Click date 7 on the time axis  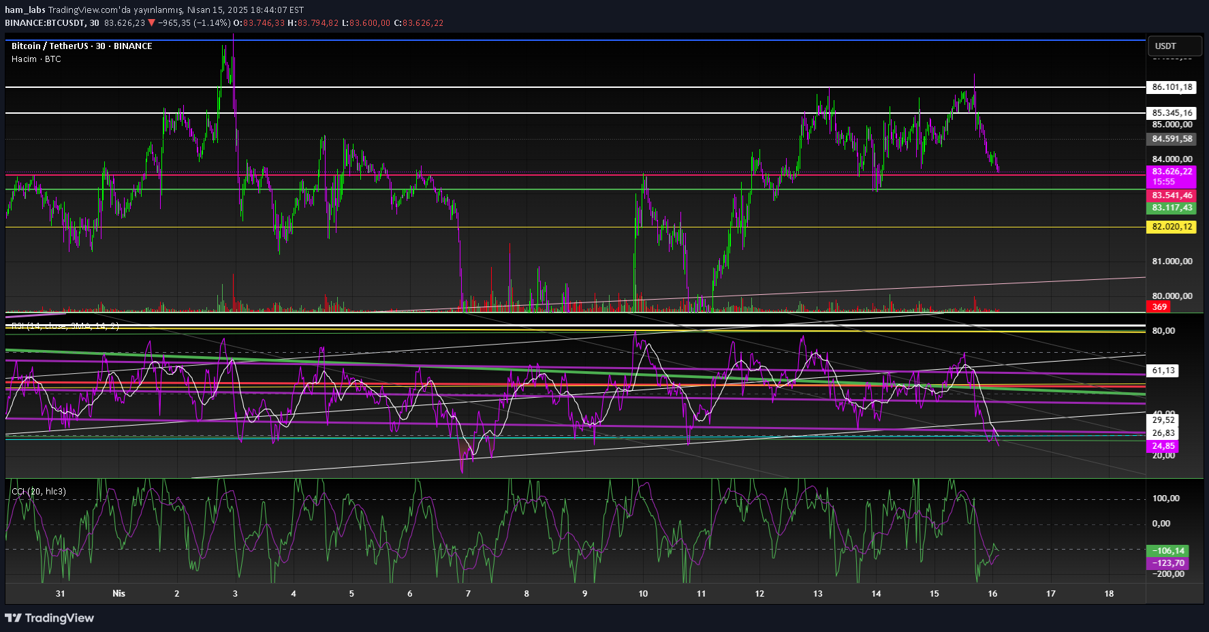point(468,594)
